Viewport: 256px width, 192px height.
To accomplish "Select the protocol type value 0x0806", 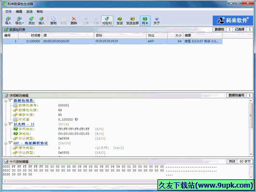I will [64, 139].
